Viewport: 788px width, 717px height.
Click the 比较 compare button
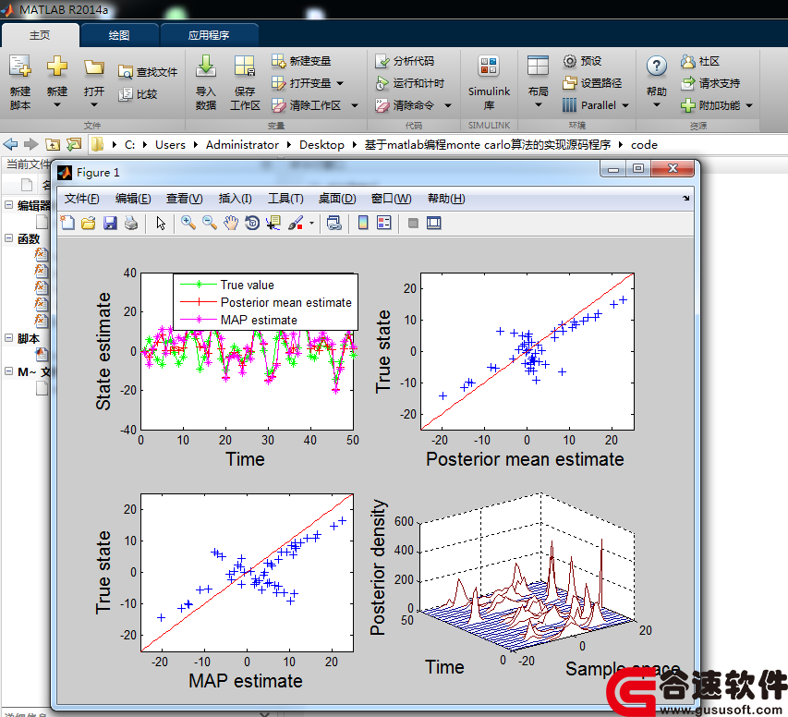click(x=139, y=94)
